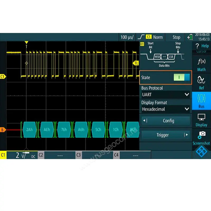Open the Config submenu button
Image resolution: width=211 pixels, height=211 pixels.
tap(166, 121)
